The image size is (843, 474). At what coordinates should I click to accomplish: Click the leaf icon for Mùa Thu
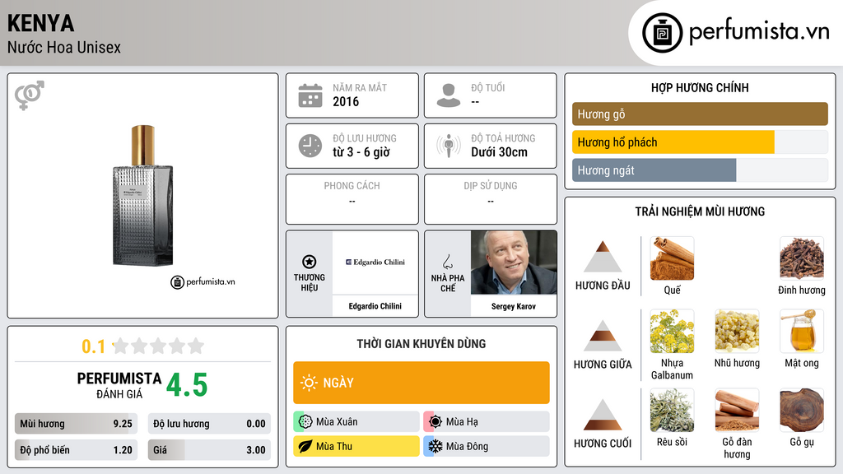click(x=305, y=446)
